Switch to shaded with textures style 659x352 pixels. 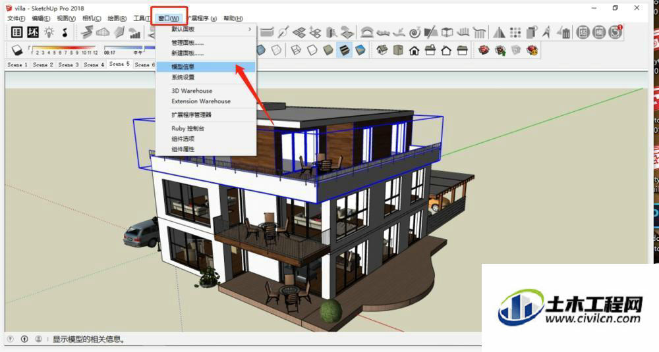[344, 51]
